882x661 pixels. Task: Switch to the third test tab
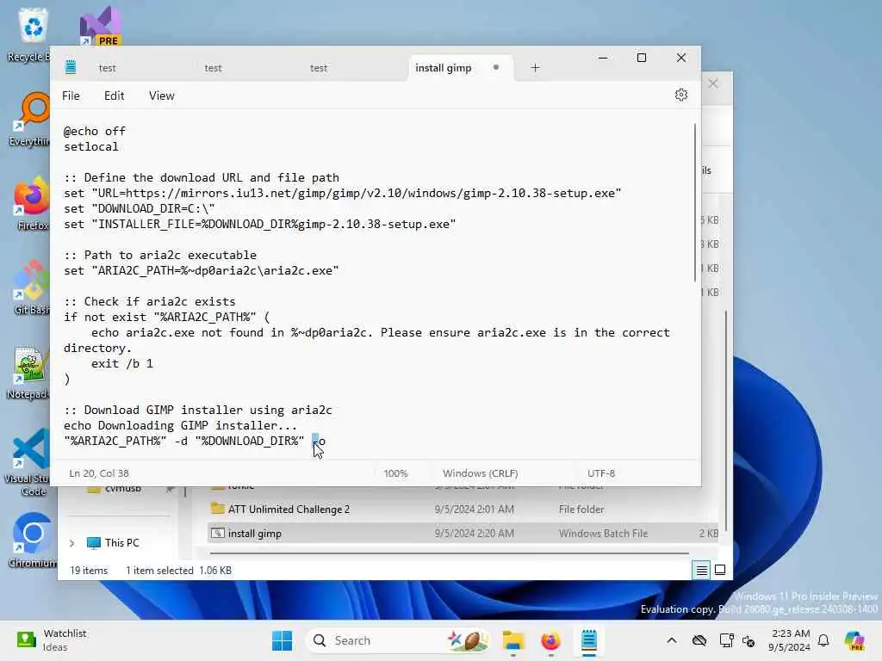tap(319, 68)
